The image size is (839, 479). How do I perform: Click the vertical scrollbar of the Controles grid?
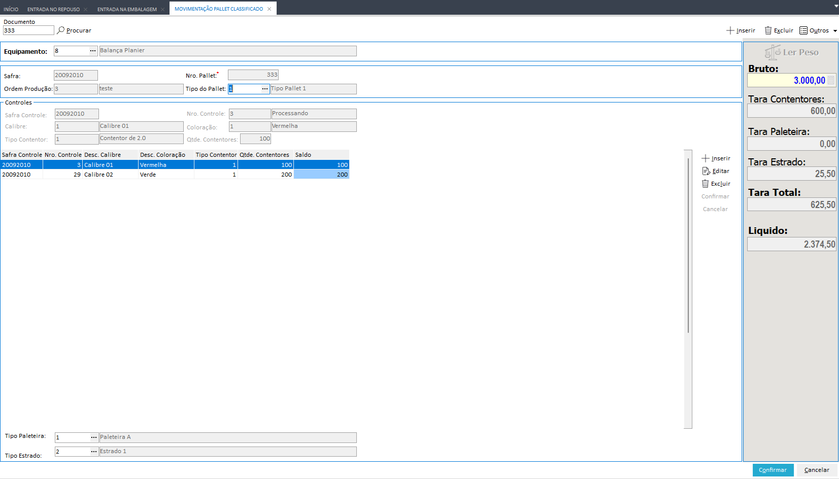coord(688,289)
